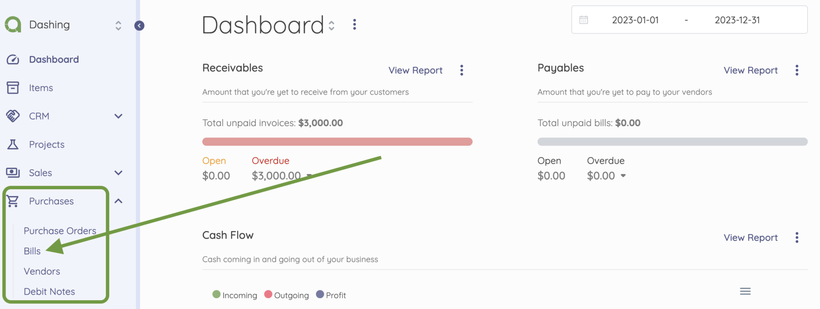Image resolution: width=820 pixels, height=309 pixels.
Task: Click the Dashboard speedometer icon in sidebar
Action: [x=13, y=59]
